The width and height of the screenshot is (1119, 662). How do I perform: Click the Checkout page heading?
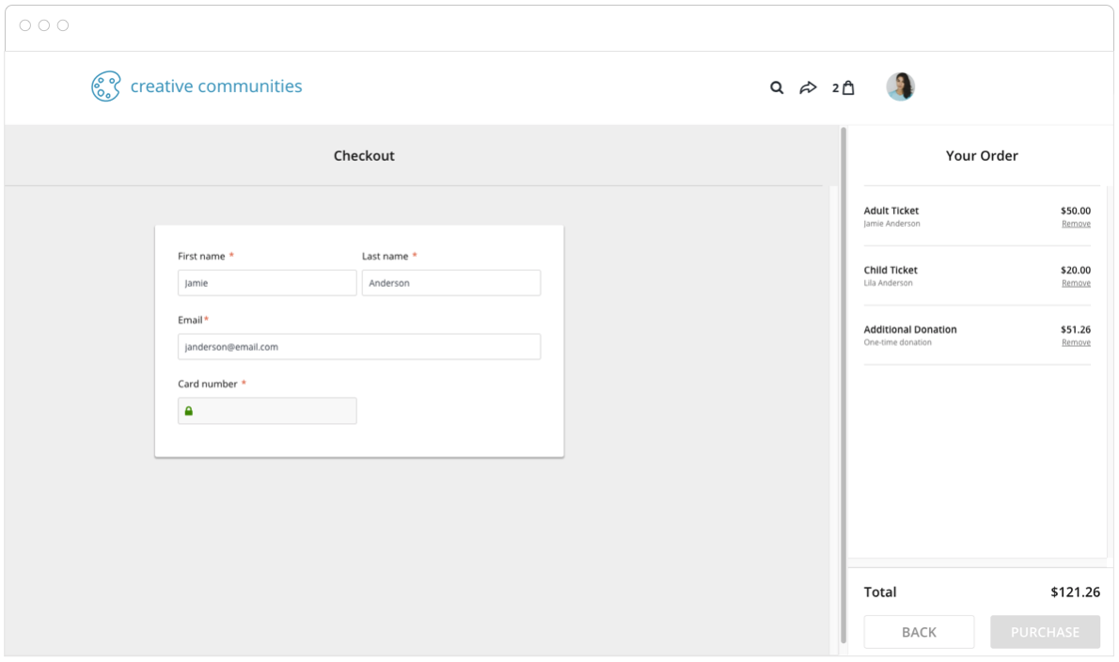[x=364, y=155]
